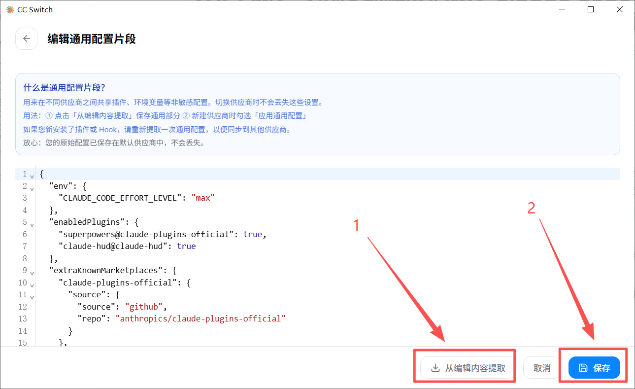Click the "anthropics/claude-plugins-official" value
This screenshot has height=389, width=635.
(x=201, y=318)
